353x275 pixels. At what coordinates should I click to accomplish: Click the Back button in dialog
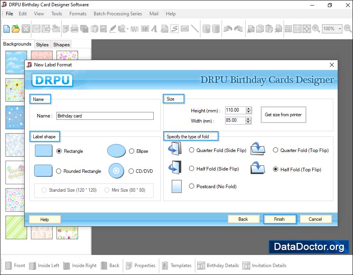click(x=243, y=219)
